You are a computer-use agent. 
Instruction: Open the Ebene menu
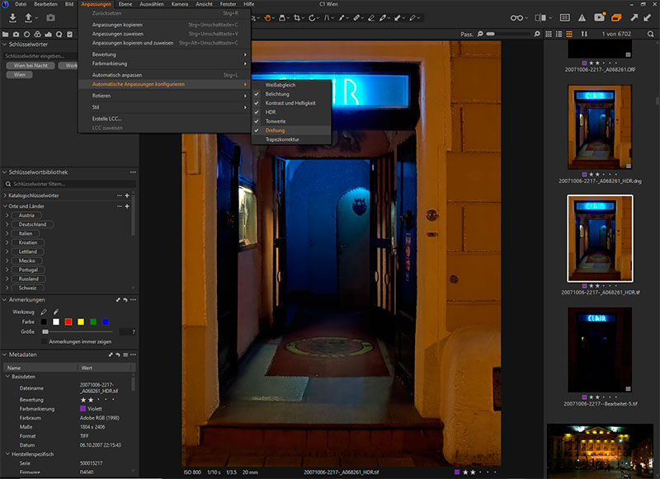125,4
